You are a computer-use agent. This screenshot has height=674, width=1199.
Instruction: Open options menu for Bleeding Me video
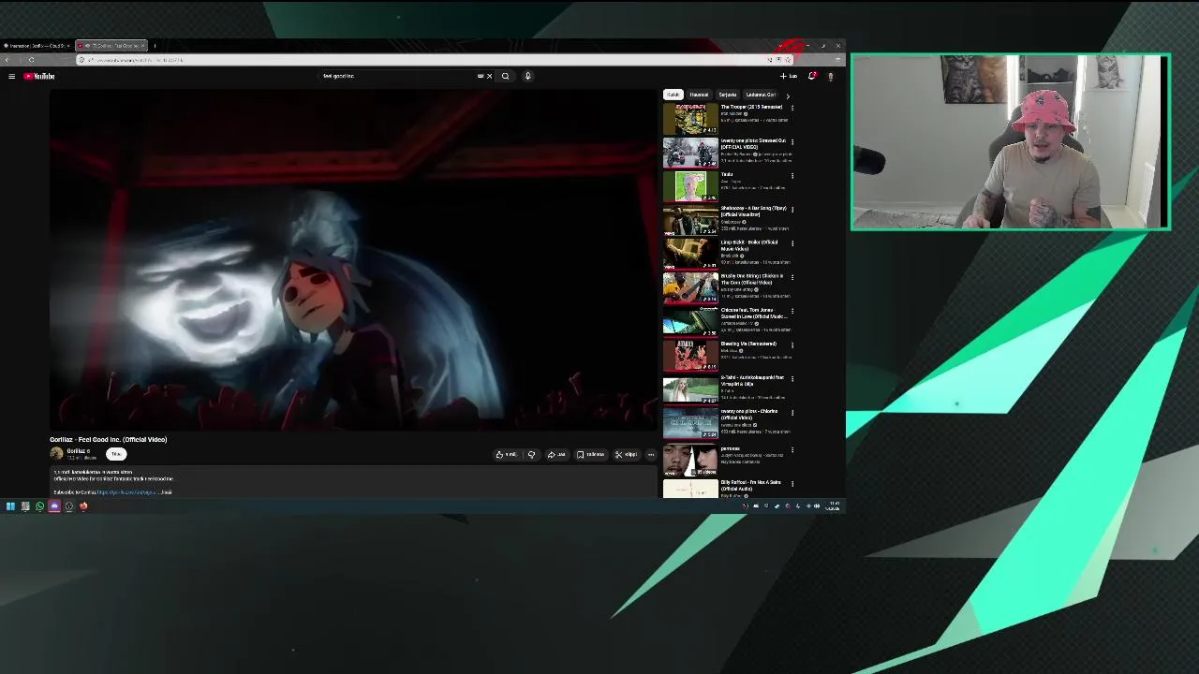pyautogui.click(x=792, y=344)
